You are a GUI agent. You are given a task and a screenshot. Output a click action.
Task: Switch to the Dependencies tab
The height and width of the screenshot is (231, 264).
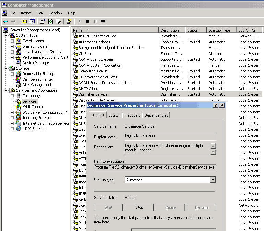(x=156, y=115)
